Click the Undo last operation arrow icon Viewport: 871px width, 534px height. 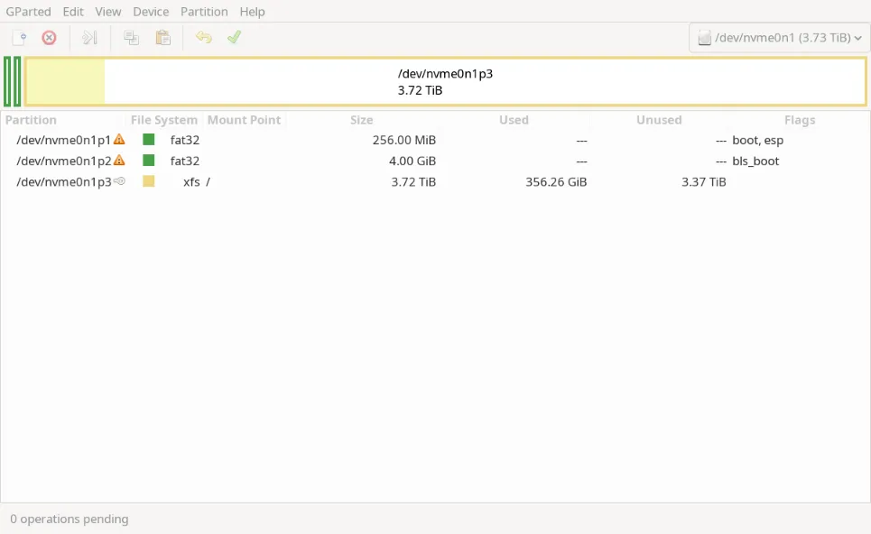(204, 38)
